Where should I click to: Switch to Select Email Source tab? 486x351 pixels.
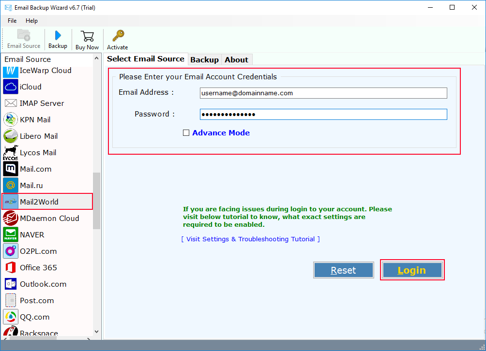coord(146,59)
